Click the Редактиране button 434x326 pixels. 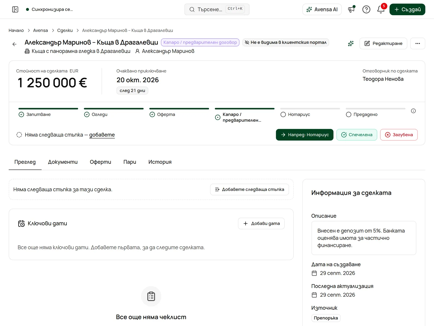coord(383,43)
